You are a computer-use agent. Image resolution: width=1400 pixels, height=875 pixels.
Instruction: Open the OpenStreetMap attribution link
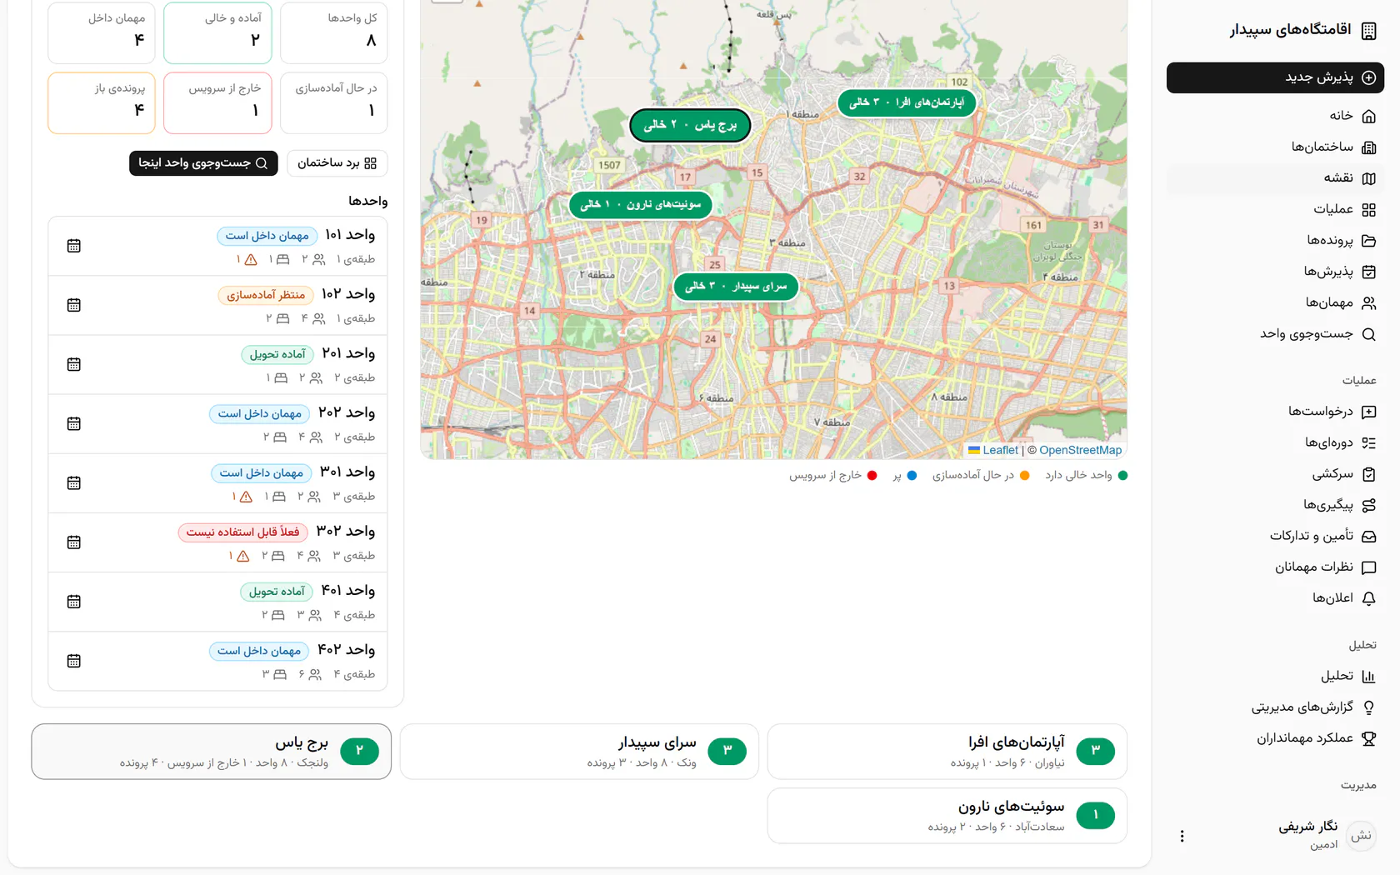(x=1080, y=450)
